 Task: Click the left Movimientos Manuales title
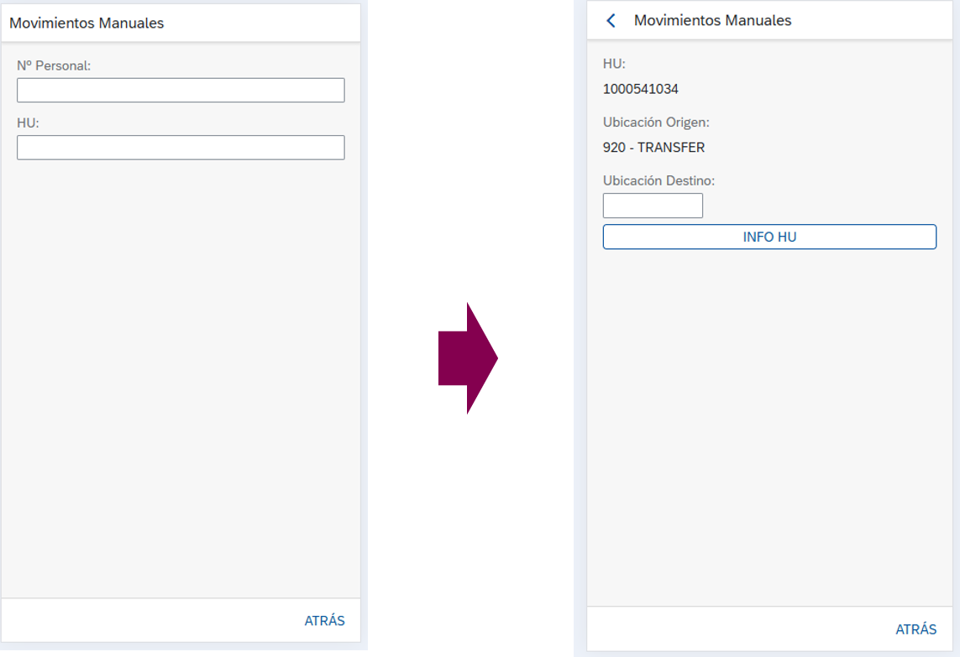(x=87, y=23)
